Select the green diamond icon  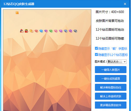(x=51, y=31)
